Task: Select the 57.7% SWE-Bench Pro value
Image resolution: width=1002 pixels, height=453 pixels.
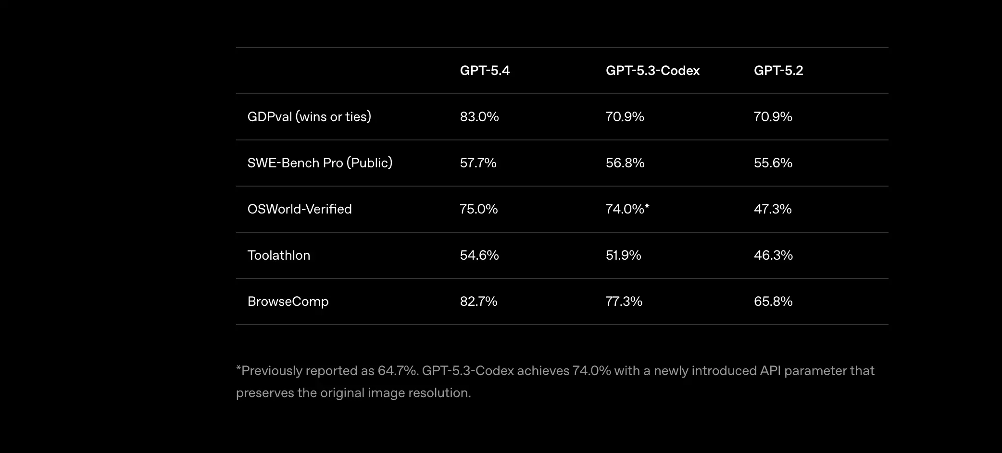Action: 478,163
